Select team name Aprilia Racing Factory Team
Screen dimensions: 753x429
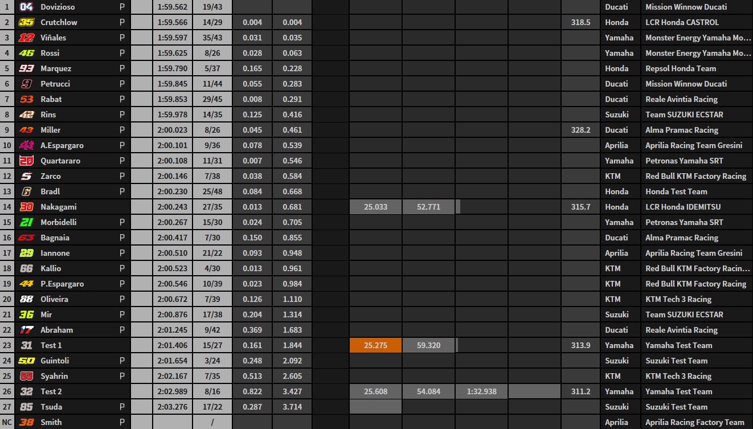tap(695, 422)
